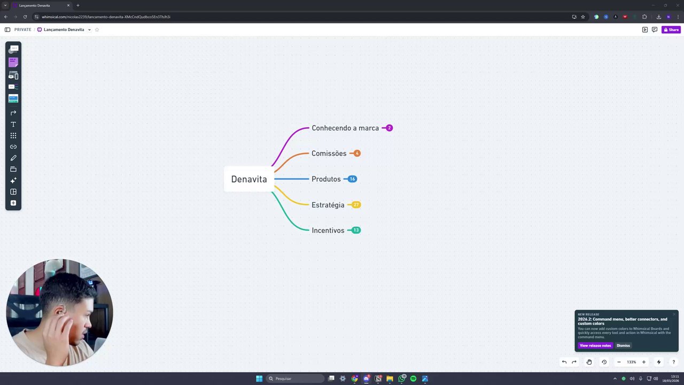Open the templates layout tool

(13, 191)
